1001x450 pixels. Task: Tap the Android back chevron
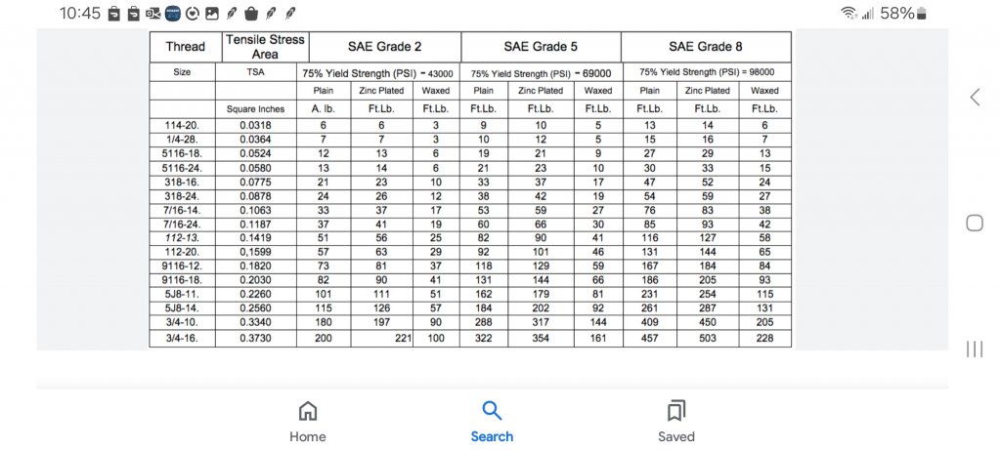coord(975,97)
